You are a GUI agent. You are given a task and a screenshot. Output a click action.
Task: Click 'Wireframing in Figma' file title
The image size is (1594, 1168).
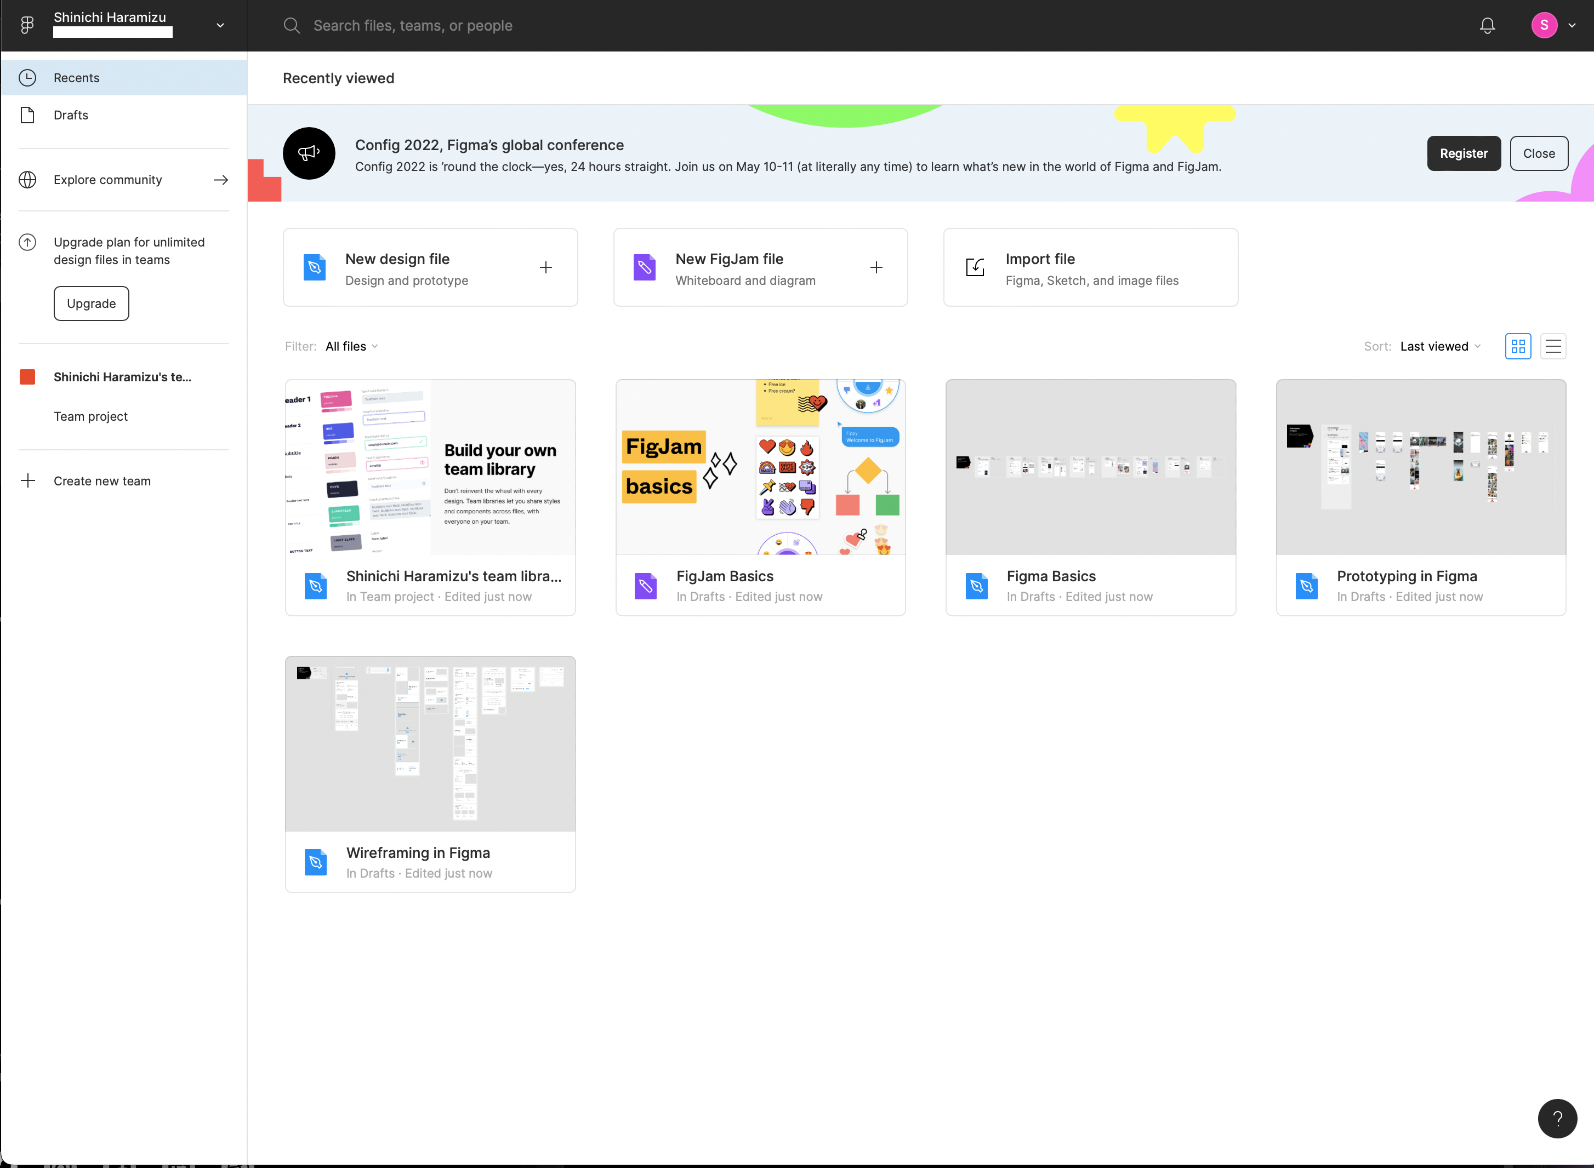click(x=418, y=852)
